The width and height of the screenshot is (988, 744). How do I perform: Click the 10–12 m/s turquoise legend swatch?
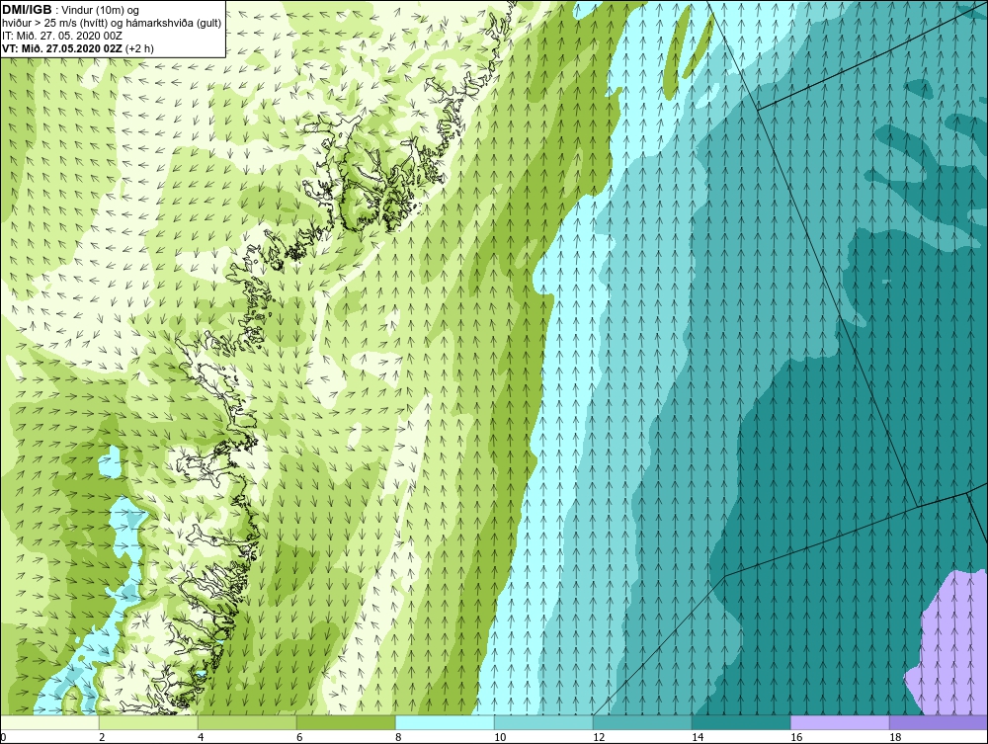pyautogui.click(x=543, y=722)
